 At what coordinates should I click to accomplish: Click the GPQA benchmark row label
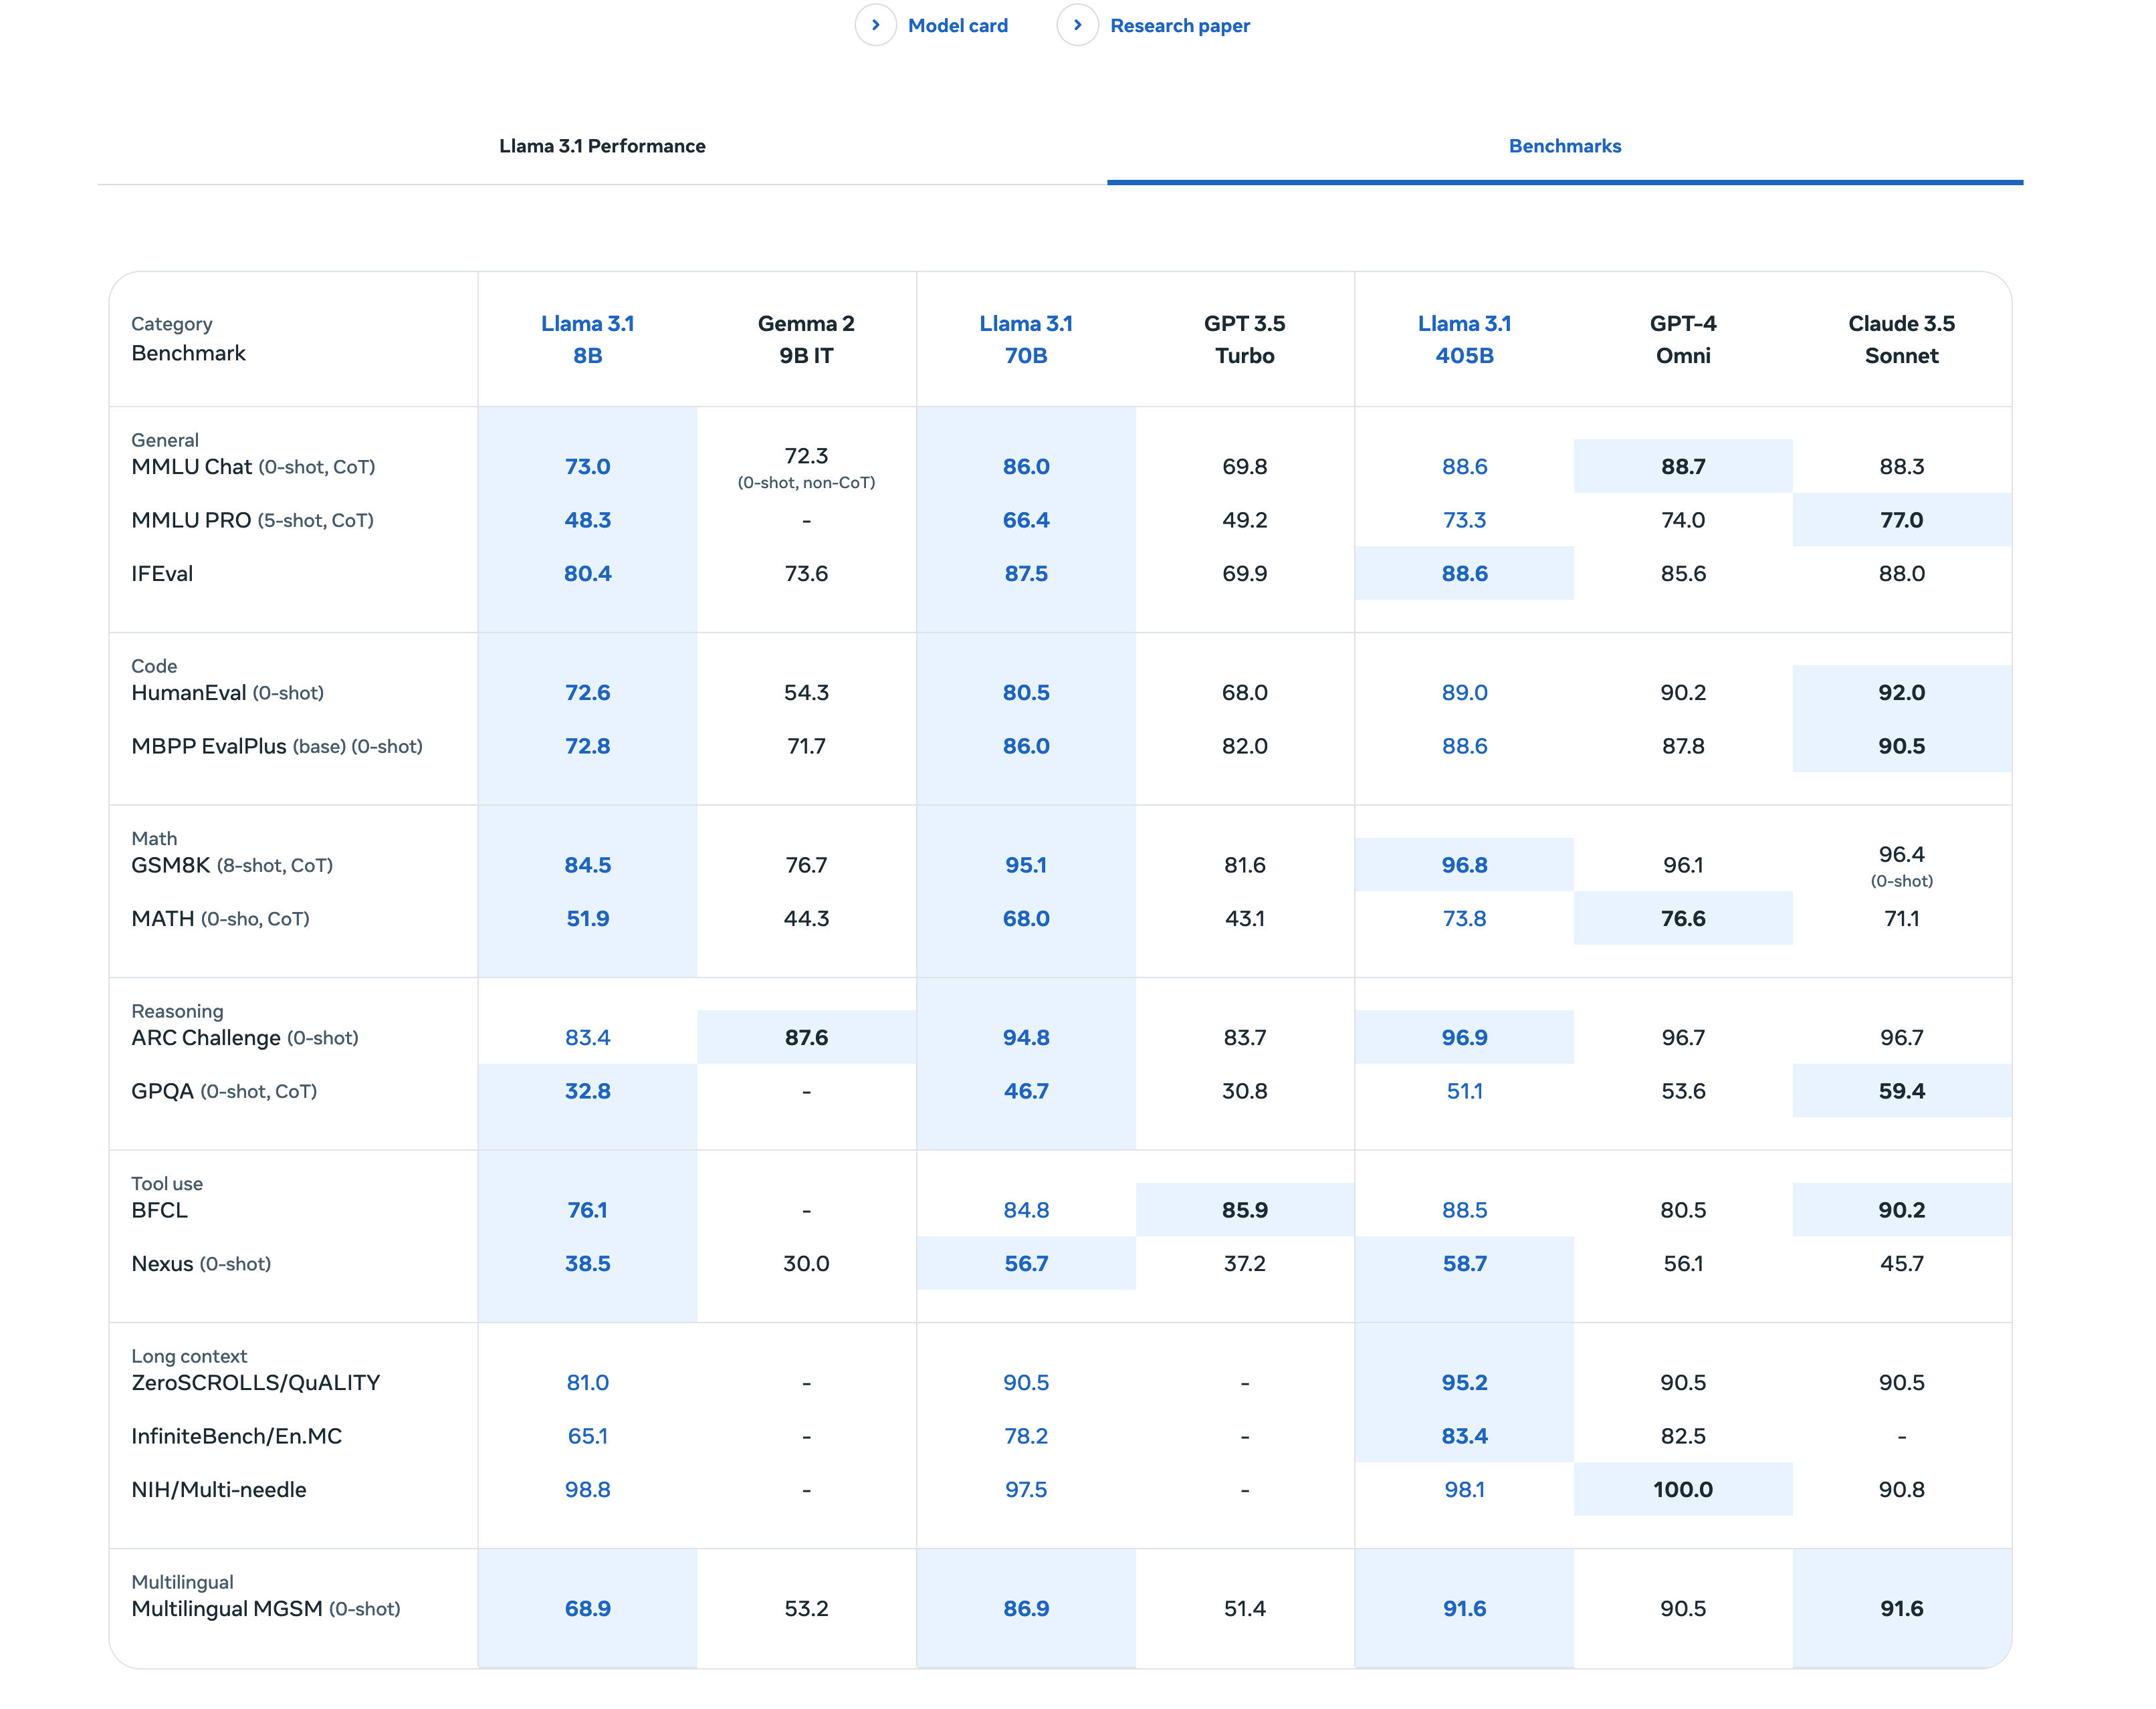tap(224, 1091)
